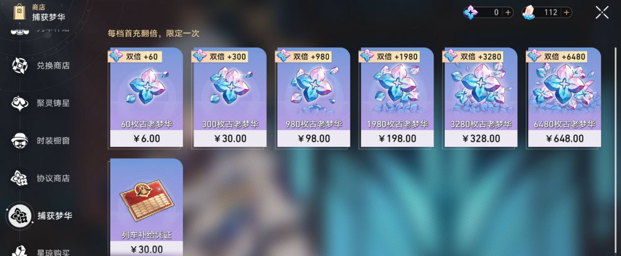This screenshot has width=621, height=256.
Task: Add 古老梦华 via the first plus button
Action: [508, 13]
